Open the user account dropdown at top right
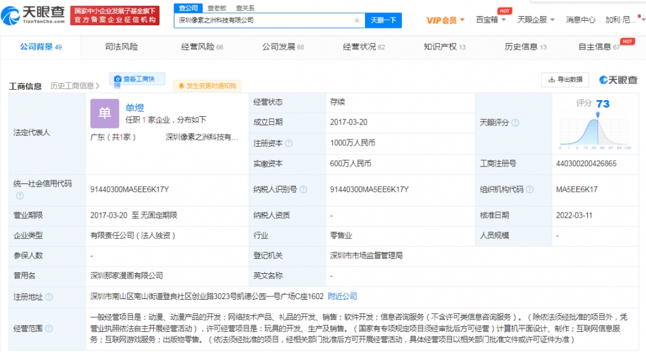This screenshot has height=352, width=646. pyautogui.click(x=625, y=19)
